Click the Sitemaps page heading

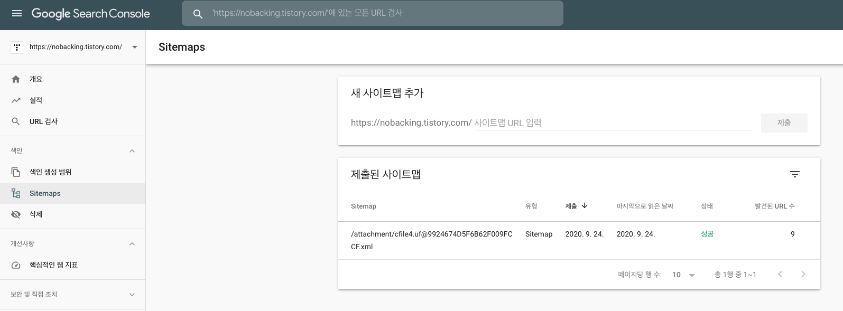182,47
